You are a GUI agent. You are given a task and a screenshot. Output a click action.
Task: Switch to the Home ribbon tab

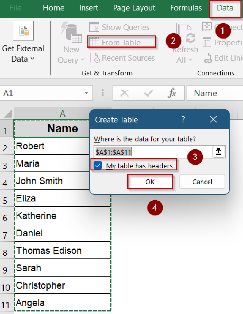[53, 8]
